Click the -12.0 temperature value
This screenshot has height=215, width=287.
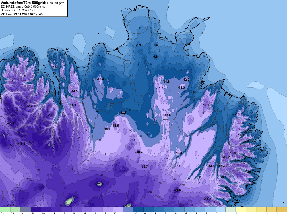pos(186,80)
